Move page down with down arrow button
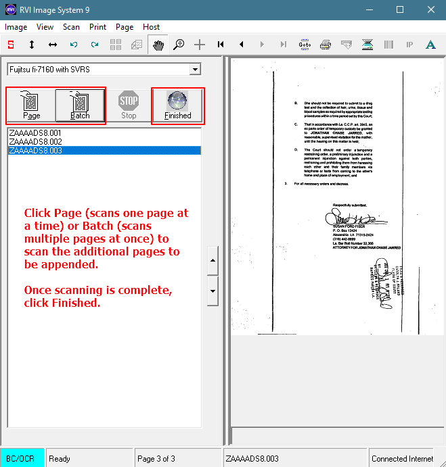 213,291
